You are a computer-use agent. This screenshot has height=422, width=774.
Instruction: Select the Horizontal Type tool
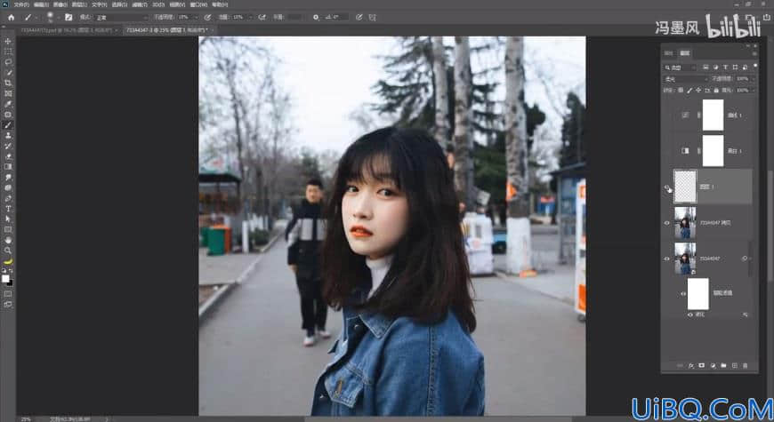[x=8, y=209]
